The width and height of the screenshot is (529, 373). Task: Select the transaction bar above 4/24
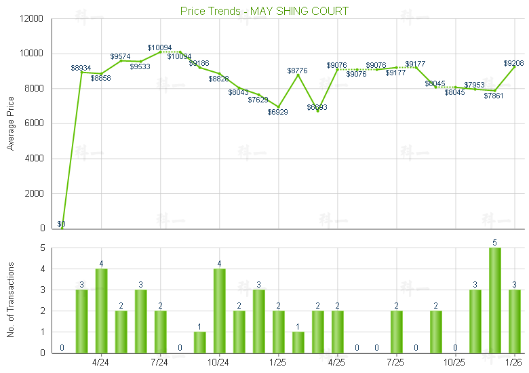[x=101, y=311]
